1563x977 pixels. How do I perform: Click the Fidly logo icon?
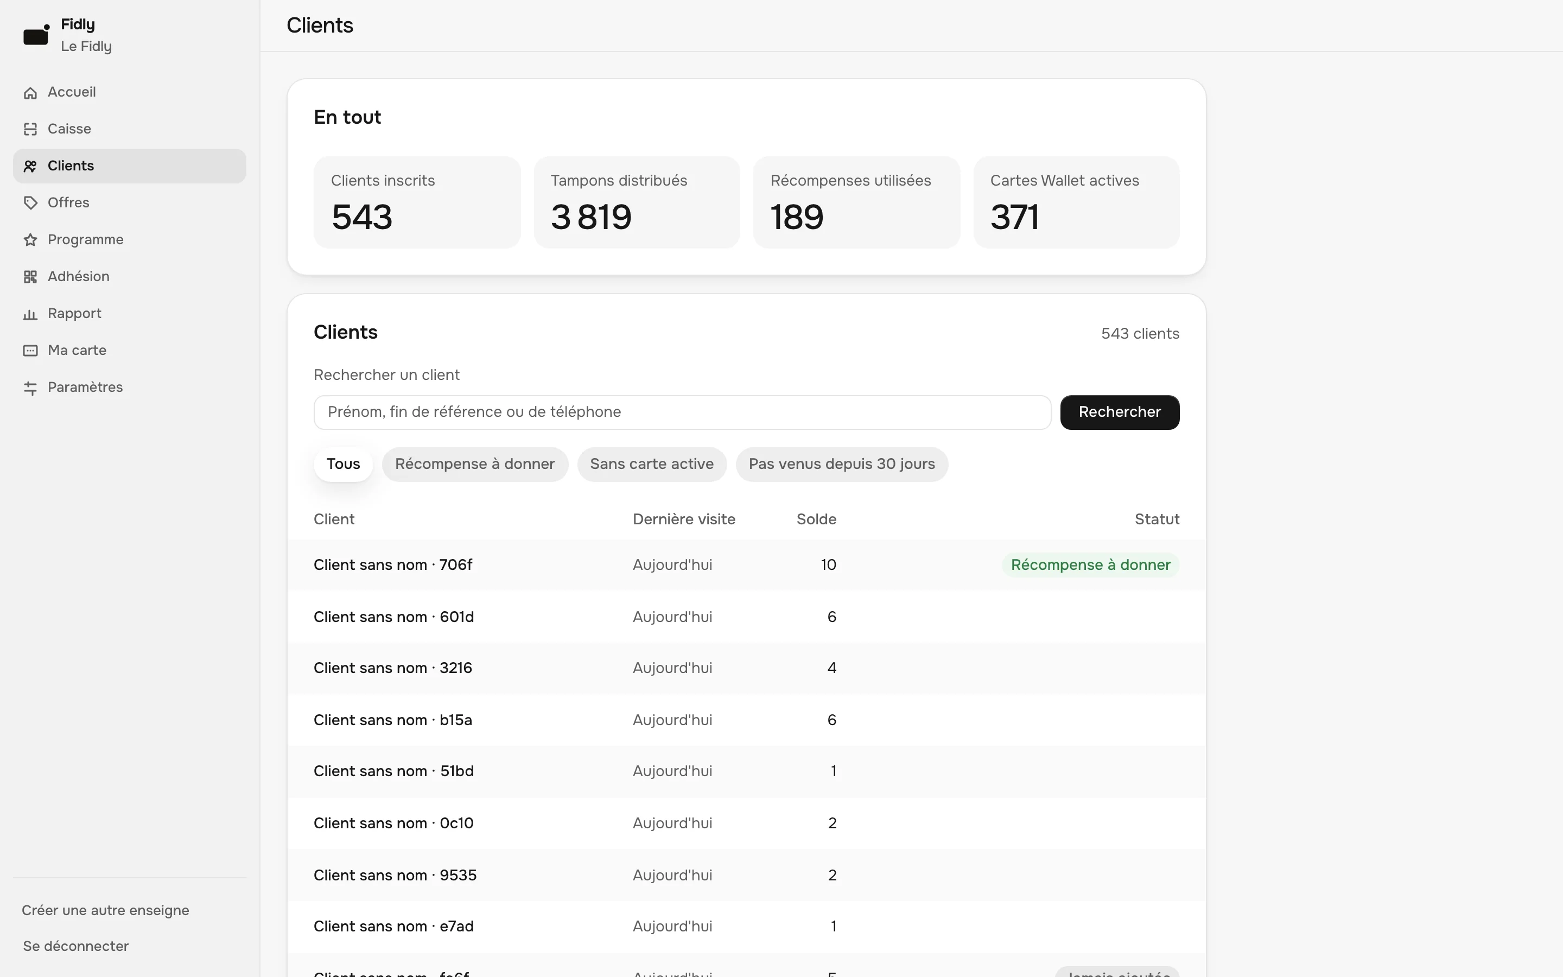(36, 35)
